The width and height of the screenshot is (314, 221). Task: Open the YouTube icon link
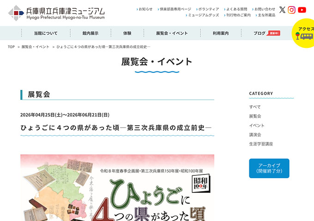point(302,10)
